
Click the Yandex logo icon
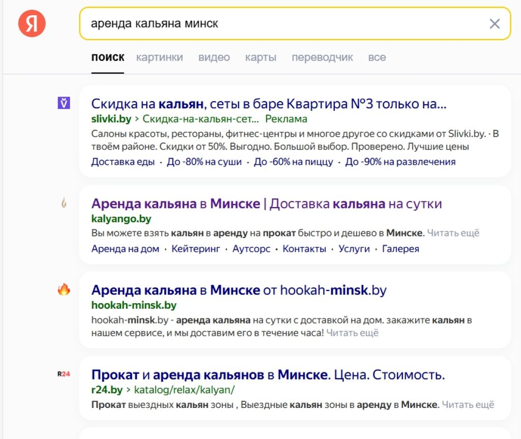[32, 24]
